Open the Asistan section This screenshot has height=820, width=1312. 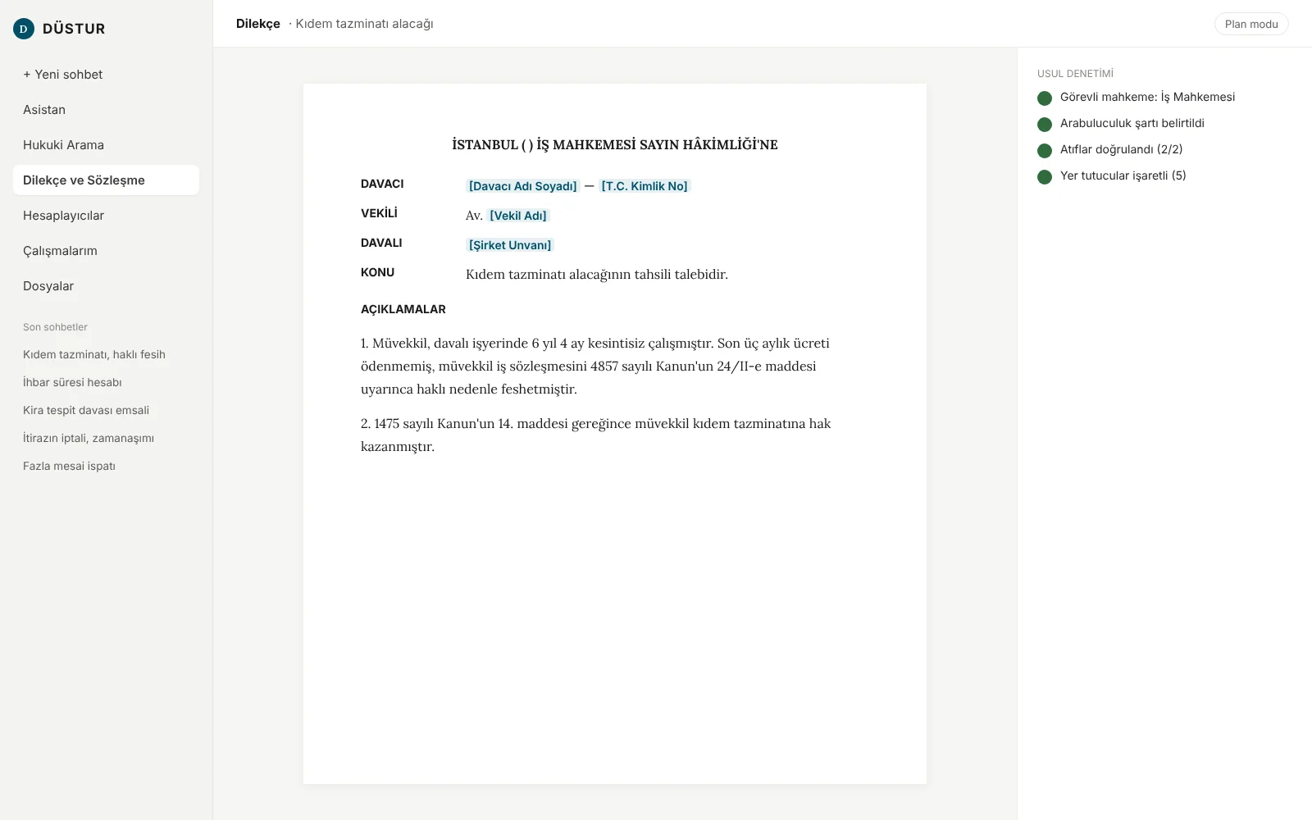[x=106, y=110]
